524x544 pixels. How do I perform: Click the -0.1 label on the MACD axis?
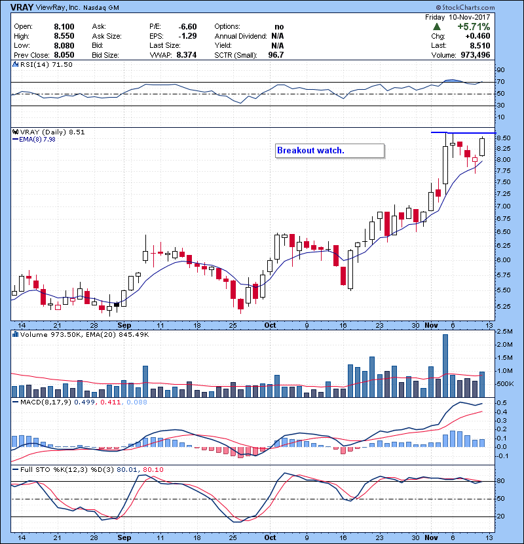pos(502,456)
